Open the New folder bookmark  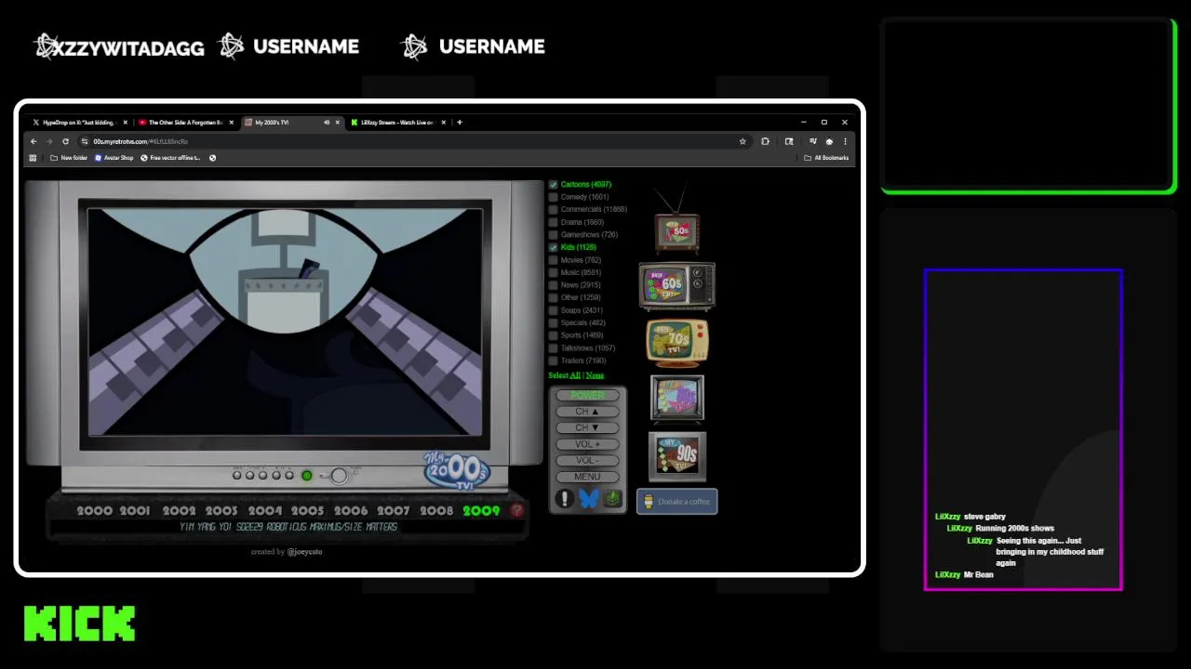tap(69, 158)
